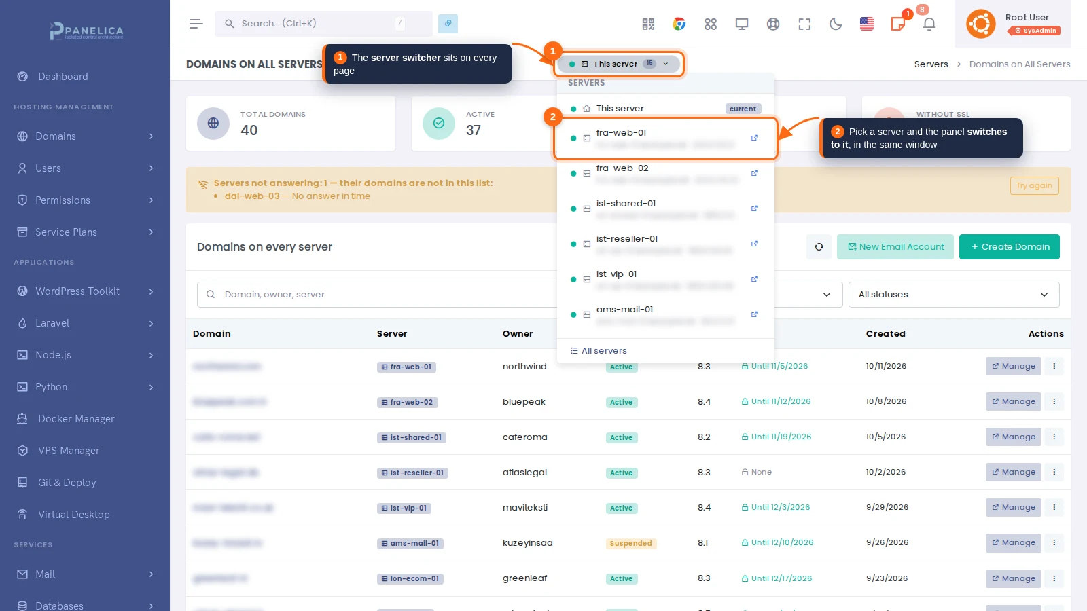Image resolution: width=1087 pixels, height=611 pixels.
Task: Click the Chrome browser icon in top bar
Action: [x=679, y=24]
